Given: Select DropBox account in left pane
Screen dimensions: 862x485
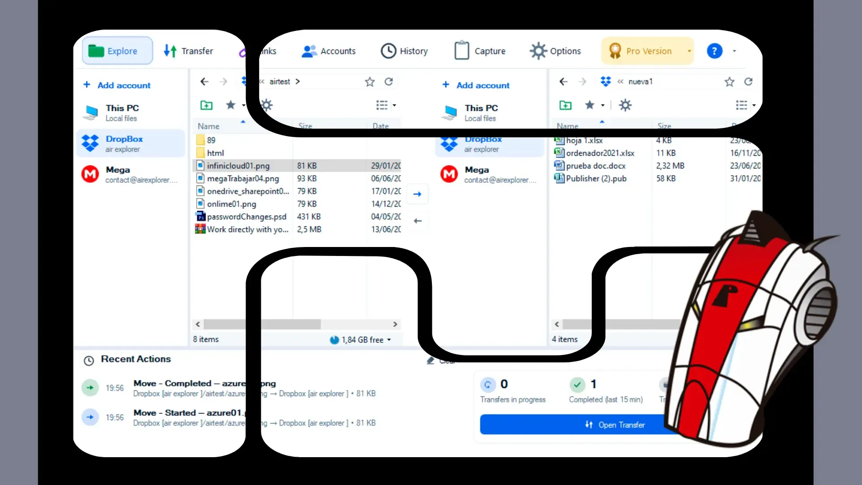Looking at the screenshot, I should click(x=130, y=144).
